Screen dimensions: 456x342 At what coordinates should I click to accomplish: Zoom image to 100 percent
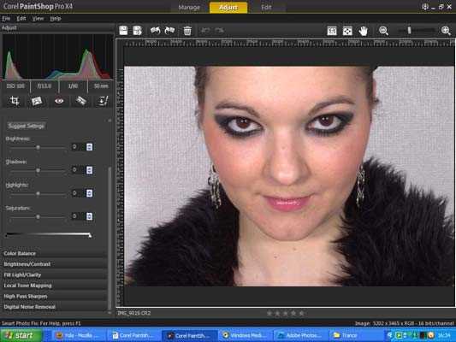tap(332, 31)
